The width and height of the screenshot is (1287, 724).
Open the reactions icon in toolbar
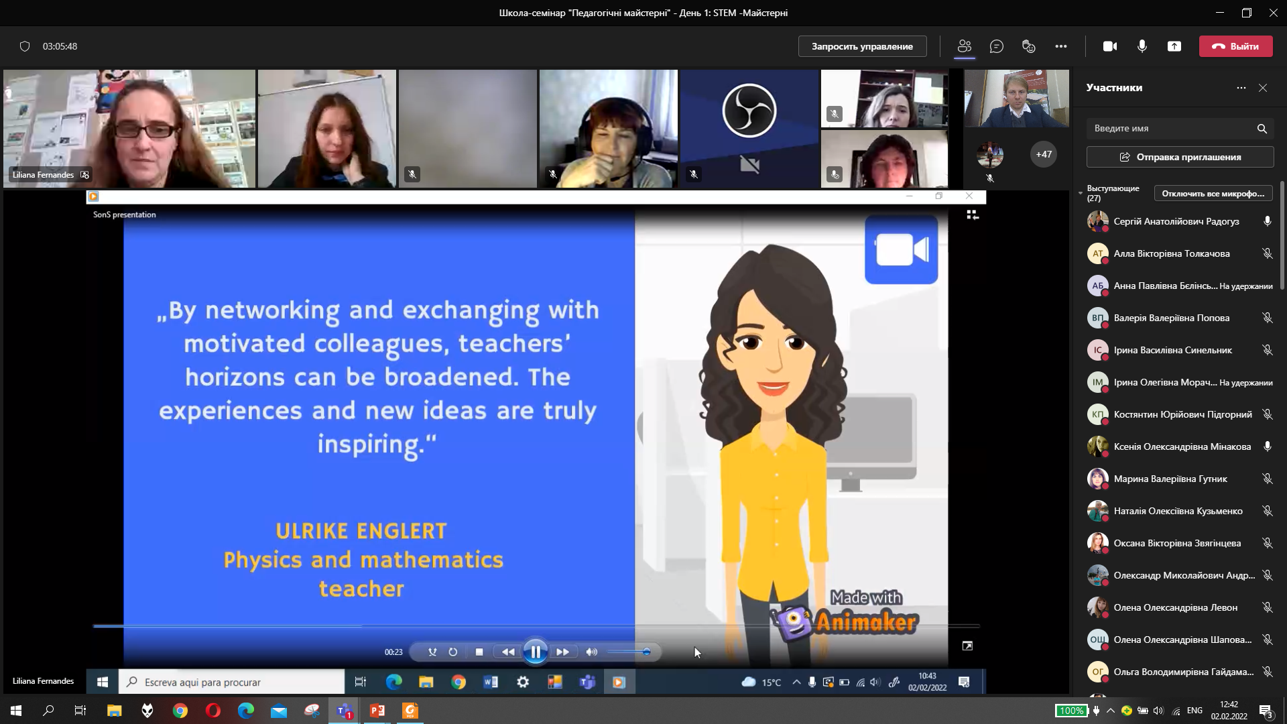point(1028,46)
